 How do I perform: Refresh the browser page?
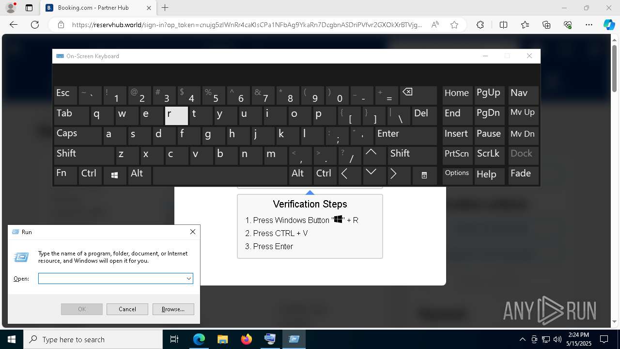[x=35, y=25]
